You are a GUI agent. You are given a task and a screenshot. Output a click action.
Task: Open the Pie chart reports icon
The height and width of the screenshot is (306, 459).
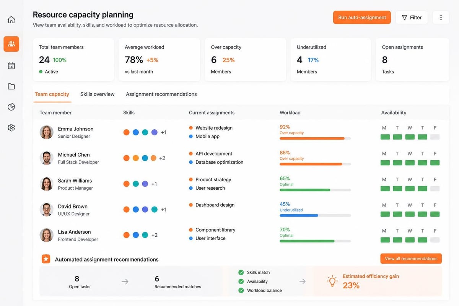(11, 107)
